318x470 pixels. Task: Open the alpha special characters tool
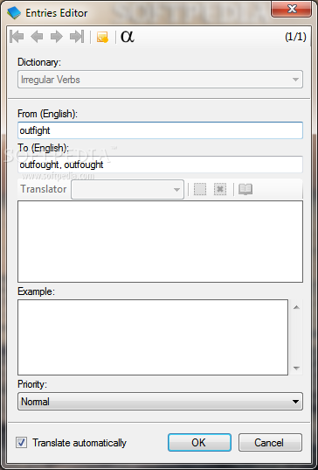click(x=128, y=36)
